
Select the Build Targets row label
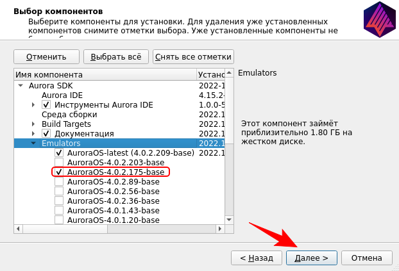click(x=66, y=124)
